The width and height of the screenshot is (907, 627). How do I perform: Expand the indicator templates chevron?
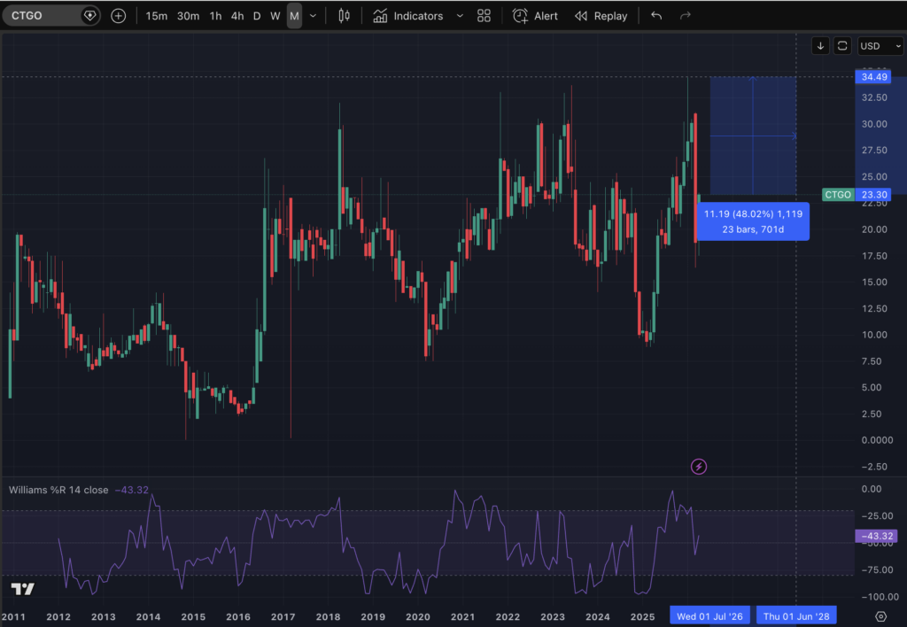pos(460,16)
